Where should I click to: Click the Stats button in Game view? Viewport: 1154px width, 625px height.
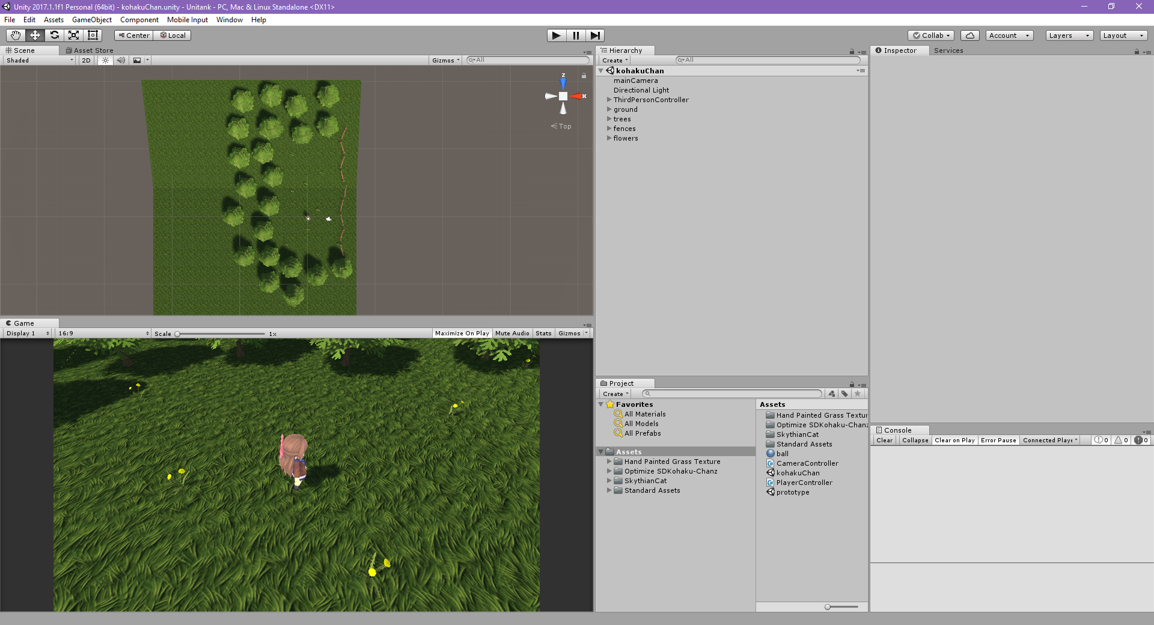[x=543, y=334]
